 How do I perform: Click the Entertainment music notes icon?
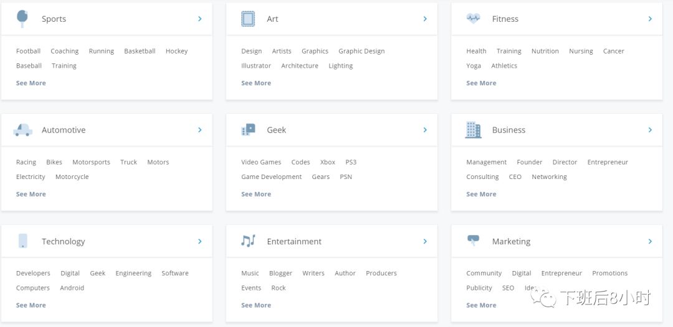pyautogui.click(x=248, y=241)
